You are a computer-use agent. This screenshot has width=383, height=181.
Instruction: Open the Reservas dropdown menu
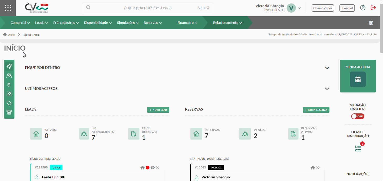click(x=153, y=23)
